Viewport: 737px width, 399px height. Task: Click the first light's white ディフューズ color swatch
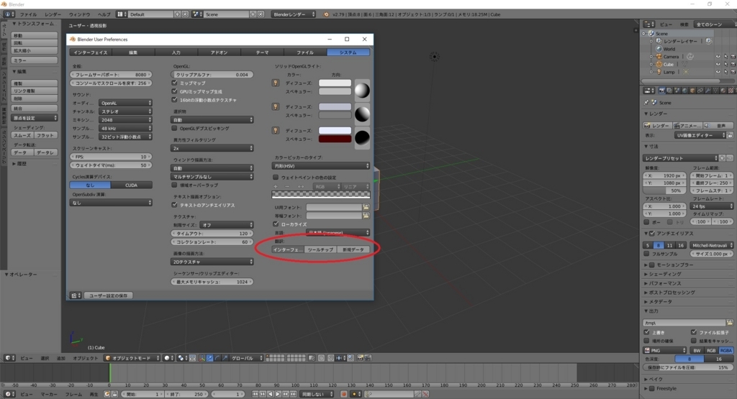(x=335, y=83)
